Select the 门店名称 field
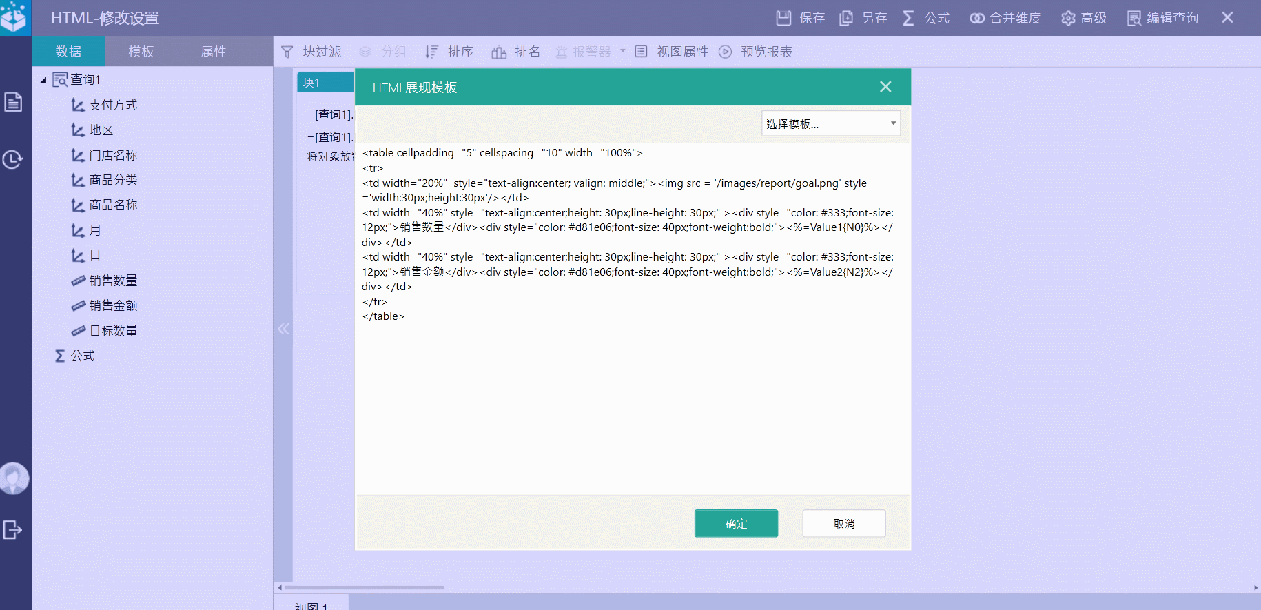Viewport: 1261px width, 610px height. [113, 155]
